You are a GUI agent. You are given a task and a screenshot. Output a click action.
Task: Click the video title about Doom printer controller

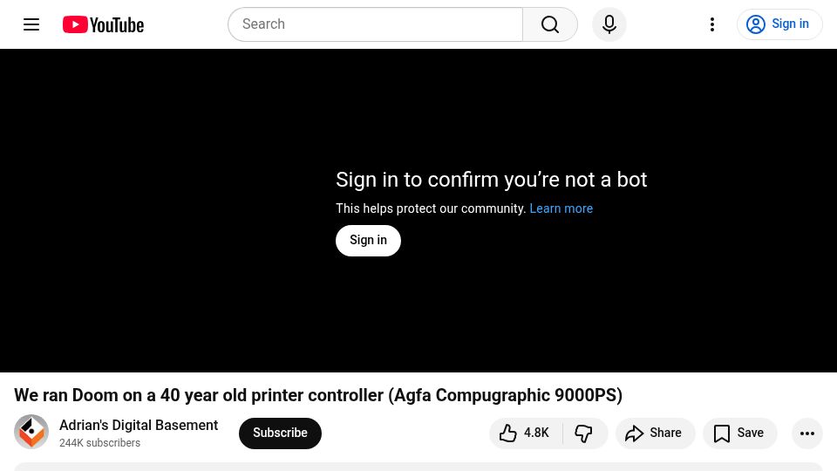(x=318, y=395)
